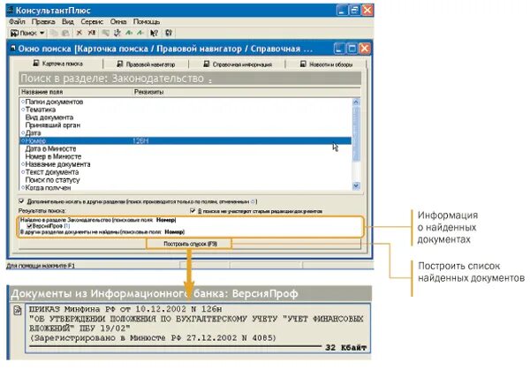Viewport: 530px width, 385px height.
Task: Open the Файл menu
Action: coord(17,21)
